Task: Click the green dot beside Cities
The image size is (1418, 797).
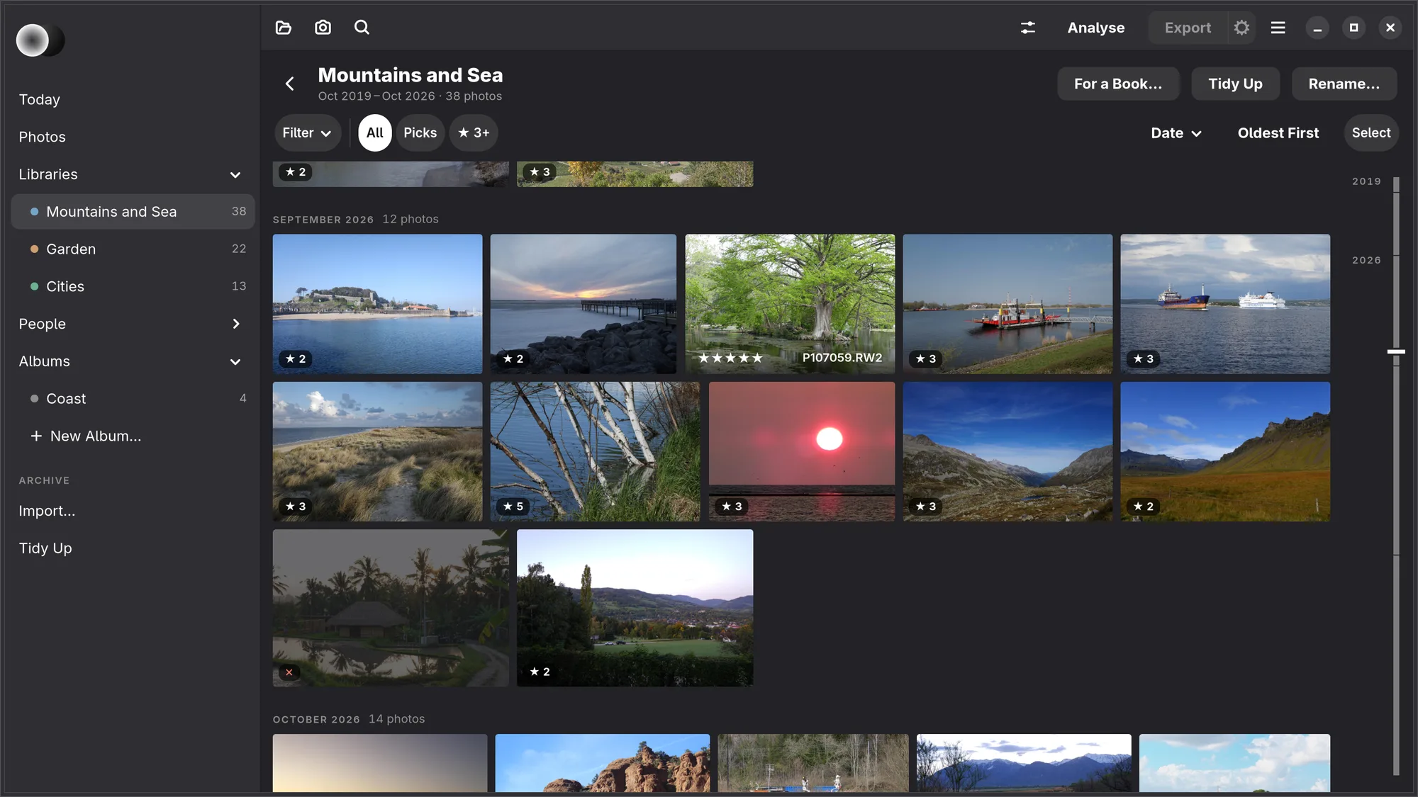Action: 34,287
